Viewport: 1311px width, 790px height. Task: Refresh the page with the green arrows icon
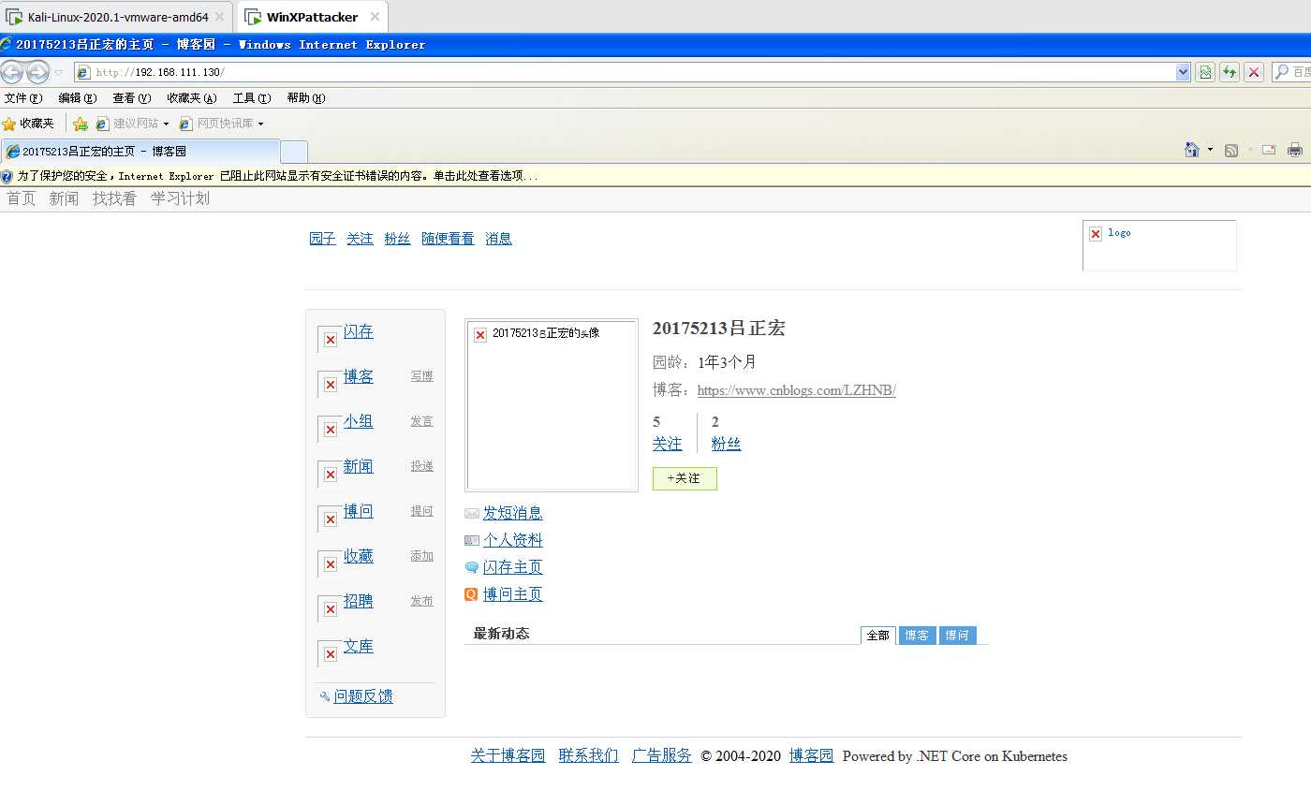coord(1230,72)
